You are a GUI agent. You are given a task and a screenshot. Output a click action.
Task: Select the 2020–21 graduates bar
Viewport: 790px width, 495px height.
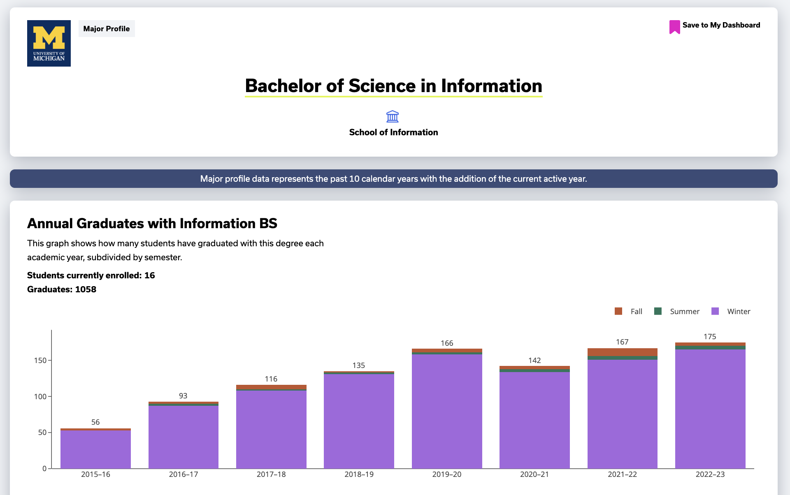tap(534, 417)
